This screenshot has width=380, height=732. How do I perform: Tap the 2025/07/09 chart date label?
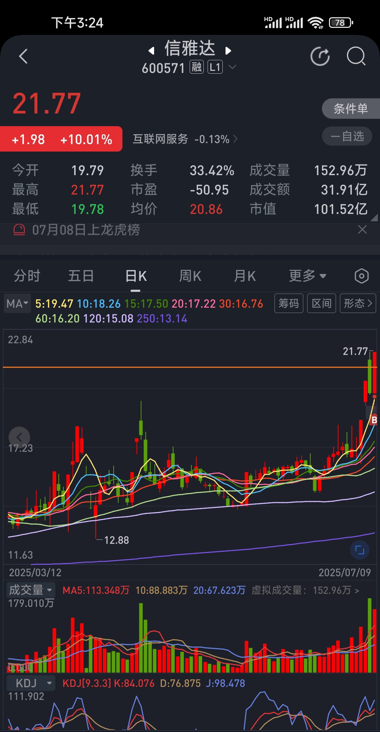click(x=344, y=572)
